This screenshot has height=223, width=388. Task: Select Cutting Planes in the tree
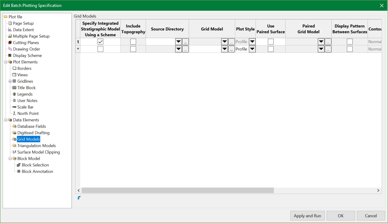point(26,42)
